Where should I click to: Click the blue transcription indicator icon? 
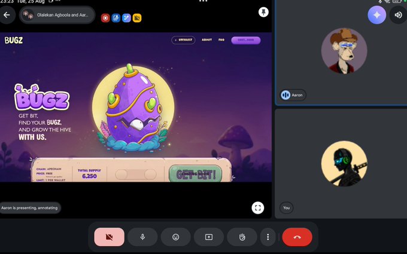(x=116, y=18)
